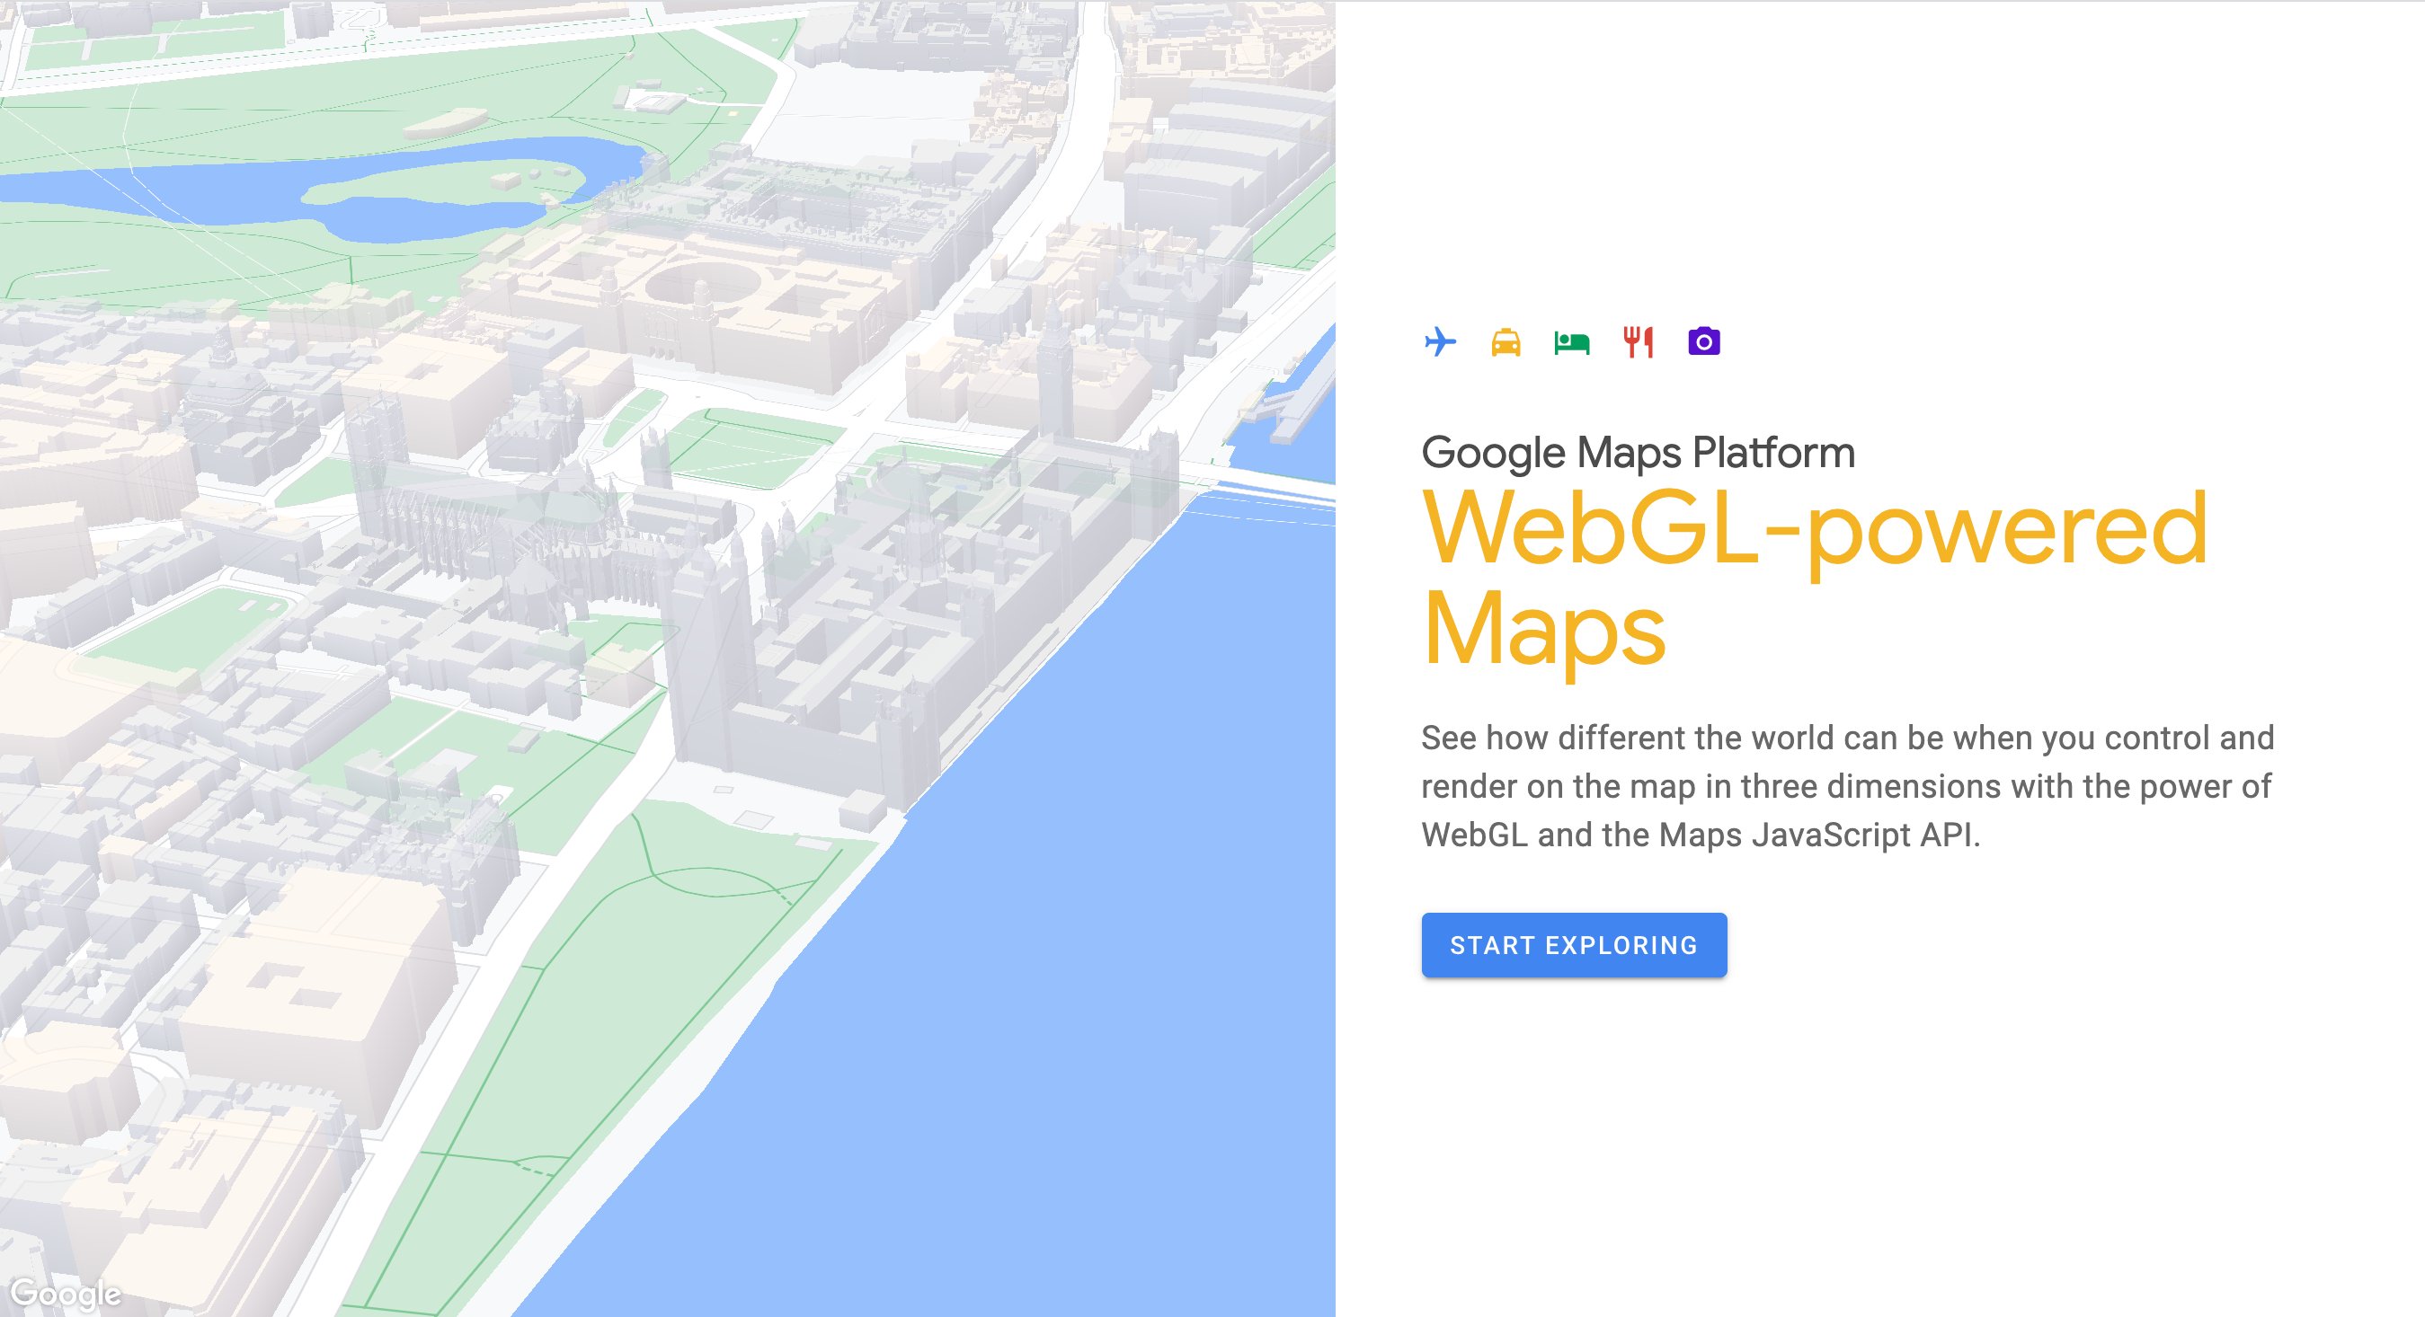Click the large beige building with rectangular courtyards
The height and width of the screenshot is (1317, 2425).
click(311, 978)
